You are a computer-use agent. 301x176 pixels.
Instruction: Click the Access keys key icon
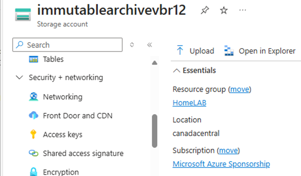click(33, 135)
